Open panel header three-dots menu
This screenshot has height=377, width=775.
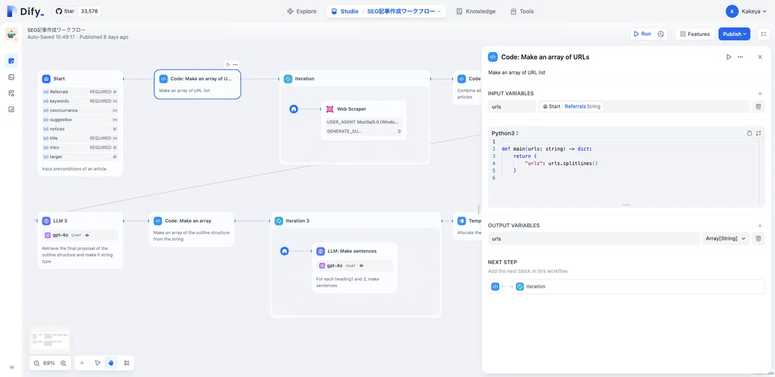tap(740, 57)
